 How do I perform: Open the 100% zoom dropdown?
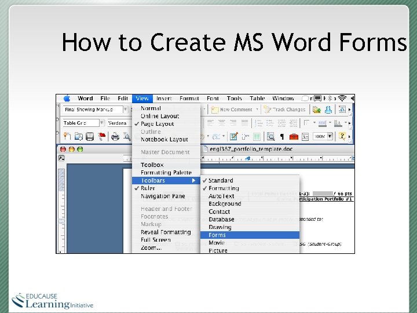(330, 136)
